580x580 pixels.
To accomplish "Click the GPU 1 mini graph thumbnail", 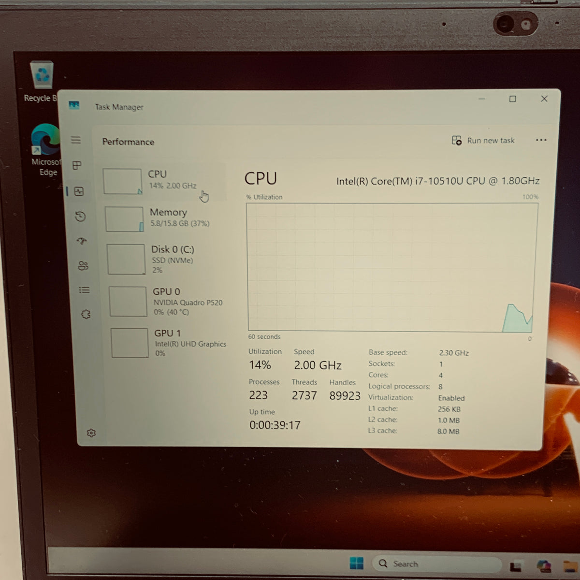I will (130, 343).
